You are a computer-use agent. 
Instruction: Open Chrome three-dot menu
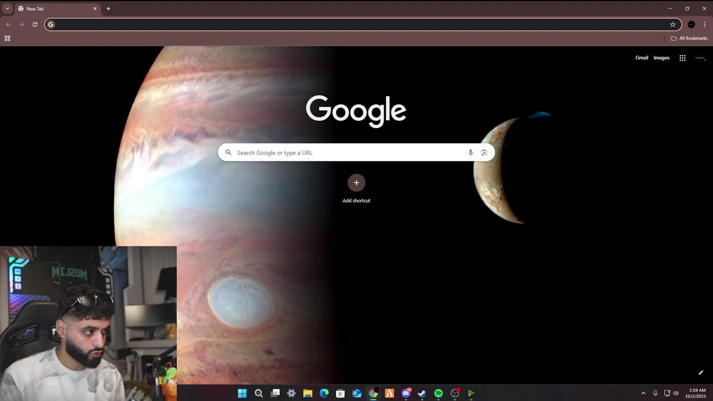coord(705,25)
